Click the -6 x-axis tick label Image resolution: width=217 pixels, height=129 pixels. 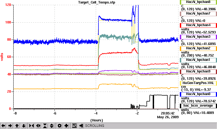55,113
